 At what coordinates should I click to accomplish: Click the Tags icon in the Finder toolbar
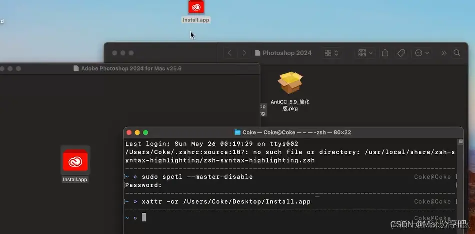click(401, 53)
